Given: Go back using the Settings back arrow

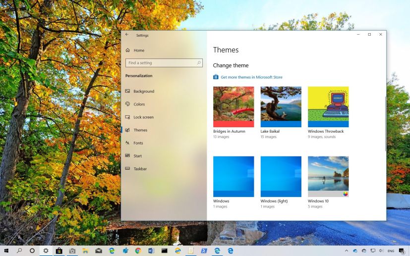Looking at the screenshot, I should (127, 35).
